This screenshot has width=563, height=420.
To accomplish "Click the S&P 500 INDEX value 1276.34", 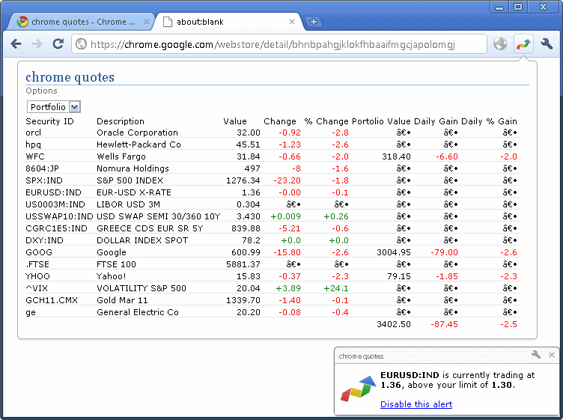I will (x=243, y=180).
